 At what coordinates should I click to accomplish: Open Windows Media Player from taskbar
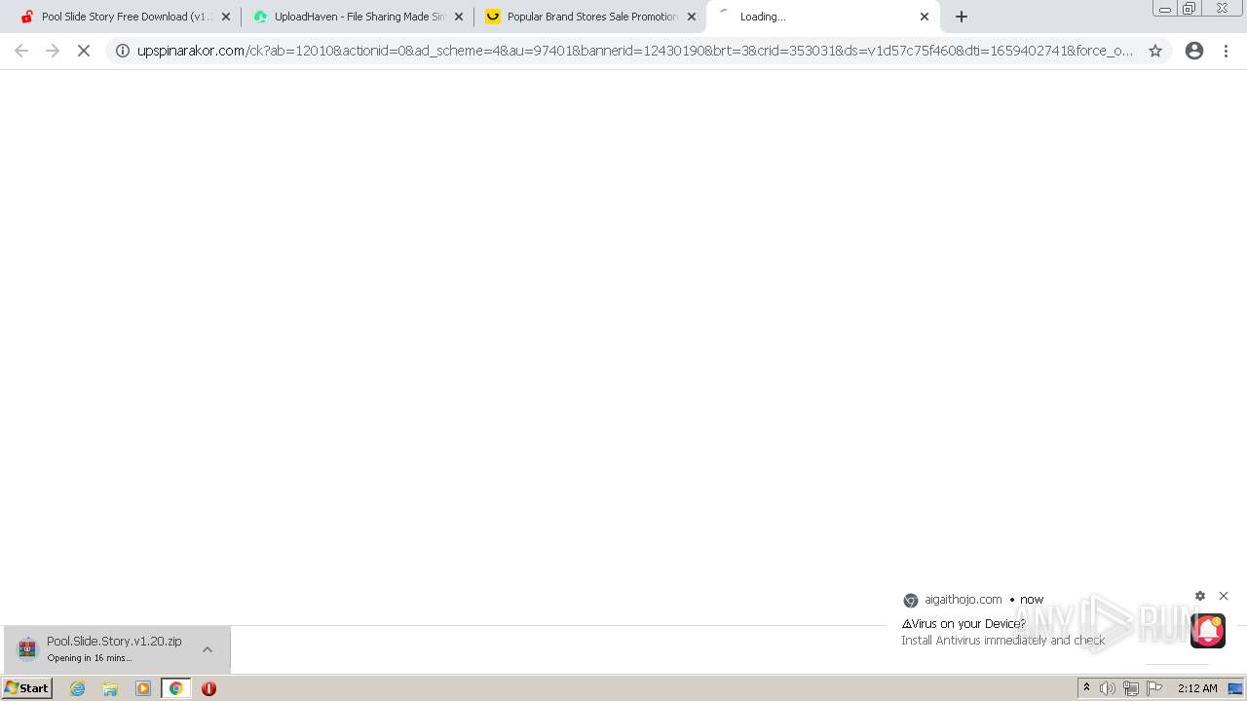(143, 688)
